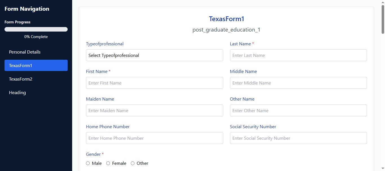
Task: Click the Middle Name field
Action: (298, 83)
